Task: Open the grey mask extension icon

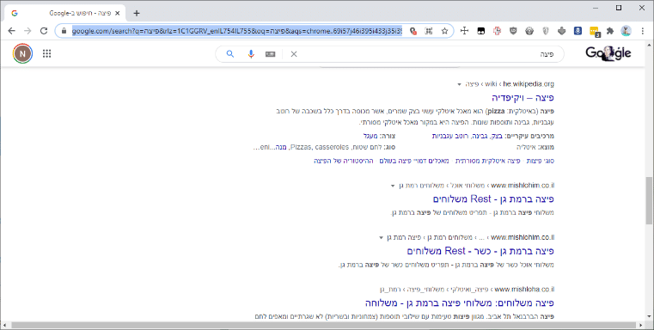Action: click(x=546, y=30)
